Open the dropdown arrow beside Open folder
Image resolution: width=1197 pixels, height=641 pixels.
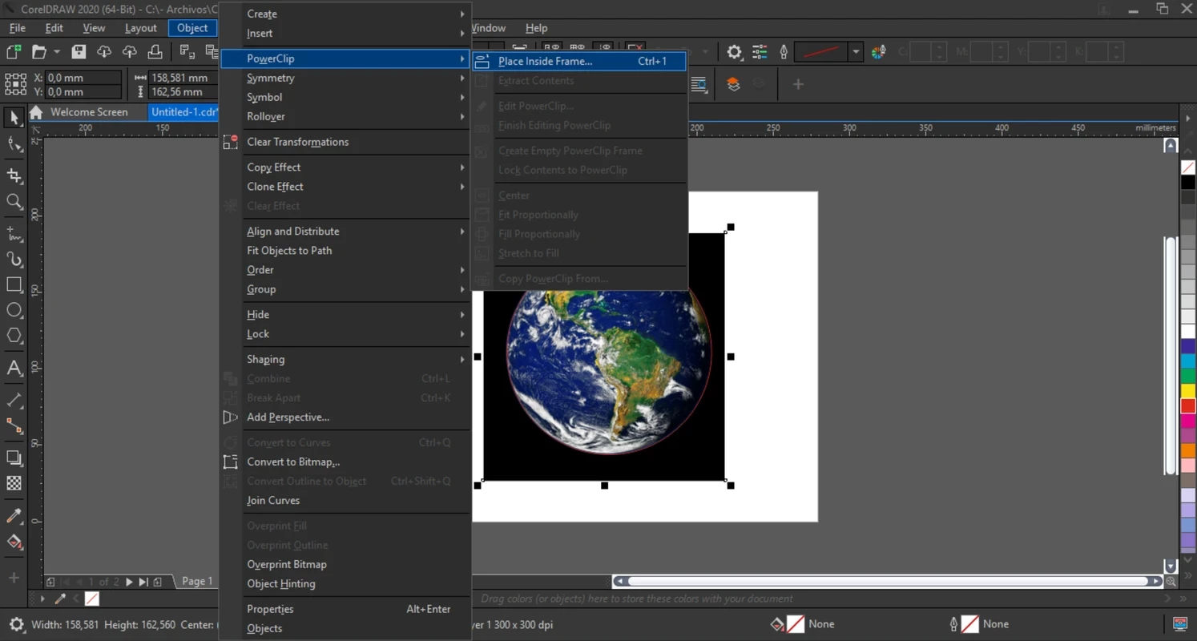[57, 52]
